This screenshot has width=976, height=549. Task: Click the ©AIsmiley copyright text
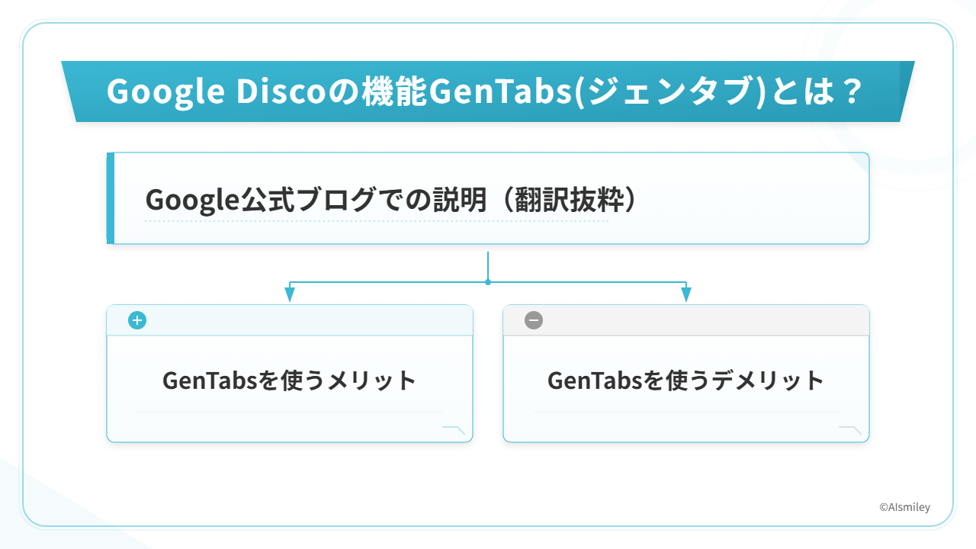click(904, 507)
